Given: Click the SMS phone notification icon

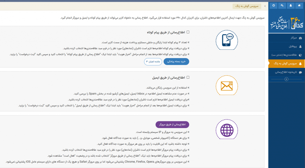Looking at the screenshot, I should 227,41.
